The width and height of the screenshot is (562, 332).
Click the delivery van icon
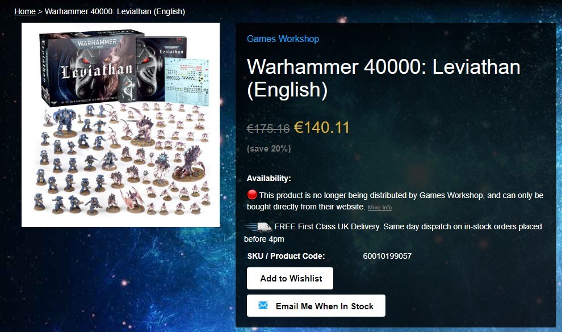(x=259, y=227)
